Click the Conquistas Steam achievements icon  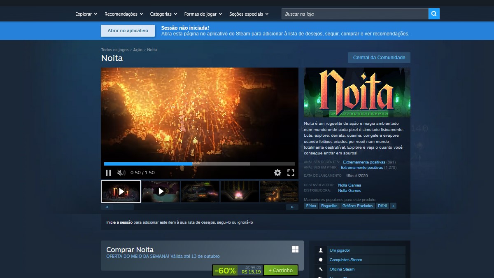pyautogui.click(x=321, y=259)
